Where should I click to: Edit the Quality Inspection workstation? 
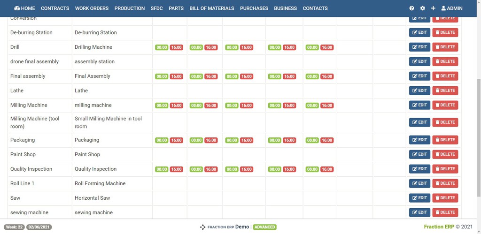(x=419, y=169)
